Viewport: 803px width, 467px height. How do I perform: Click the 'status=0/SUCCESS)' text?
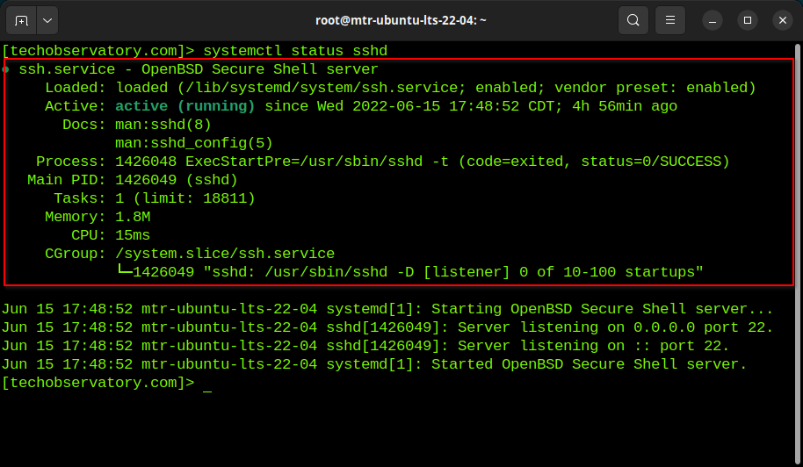655,162
